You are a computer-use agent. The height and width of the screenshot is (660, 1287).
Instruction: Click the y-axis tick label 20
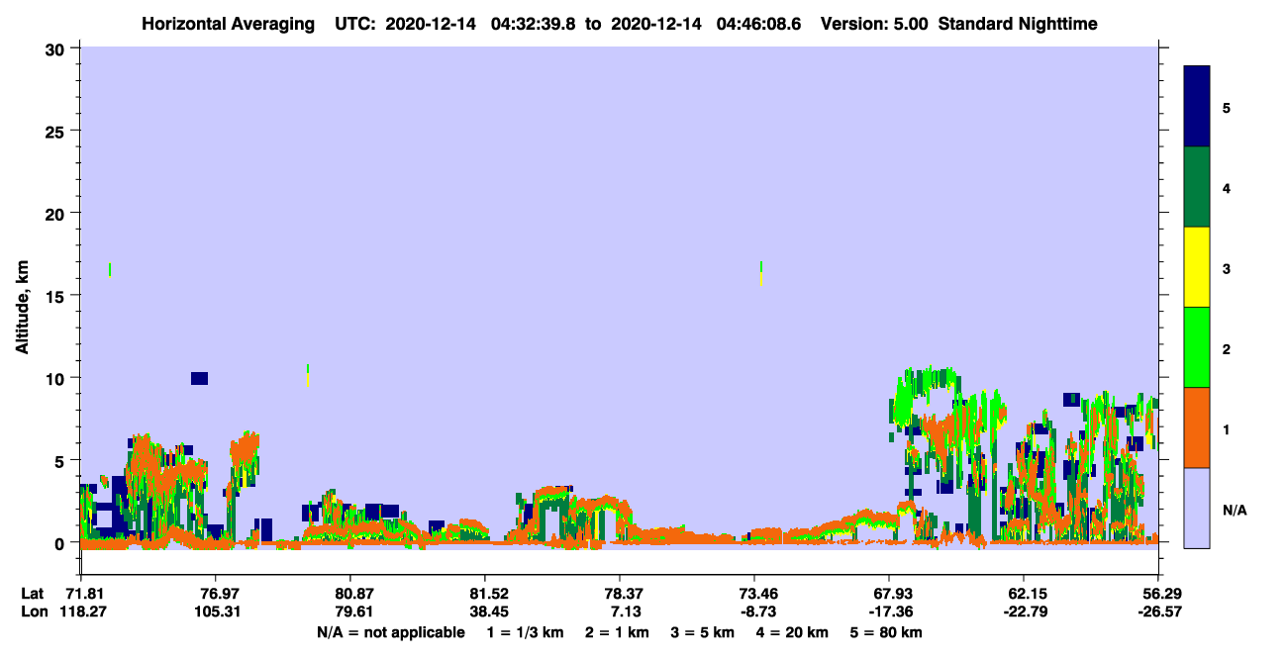pos(57,213)
